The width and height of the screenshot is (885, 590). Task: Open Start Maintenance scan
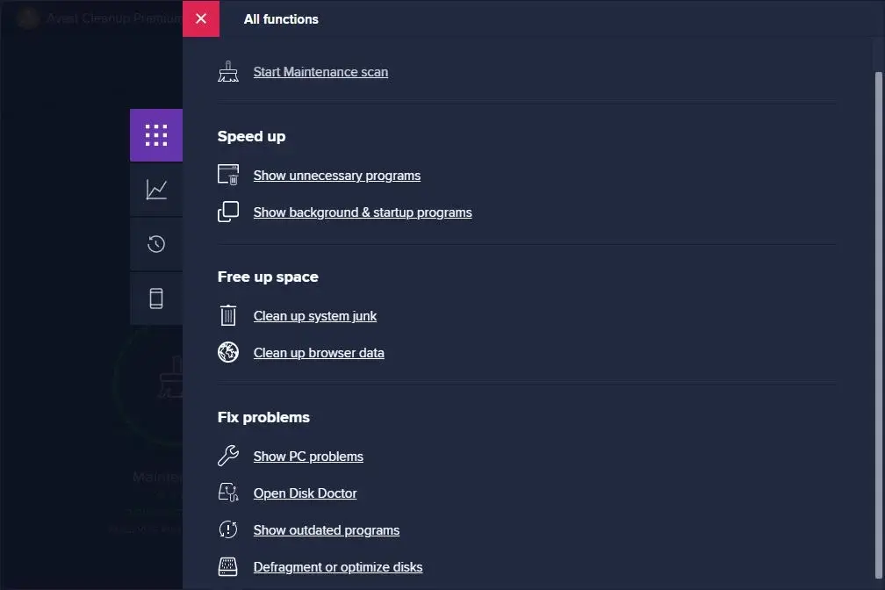[x=320, y=72]
